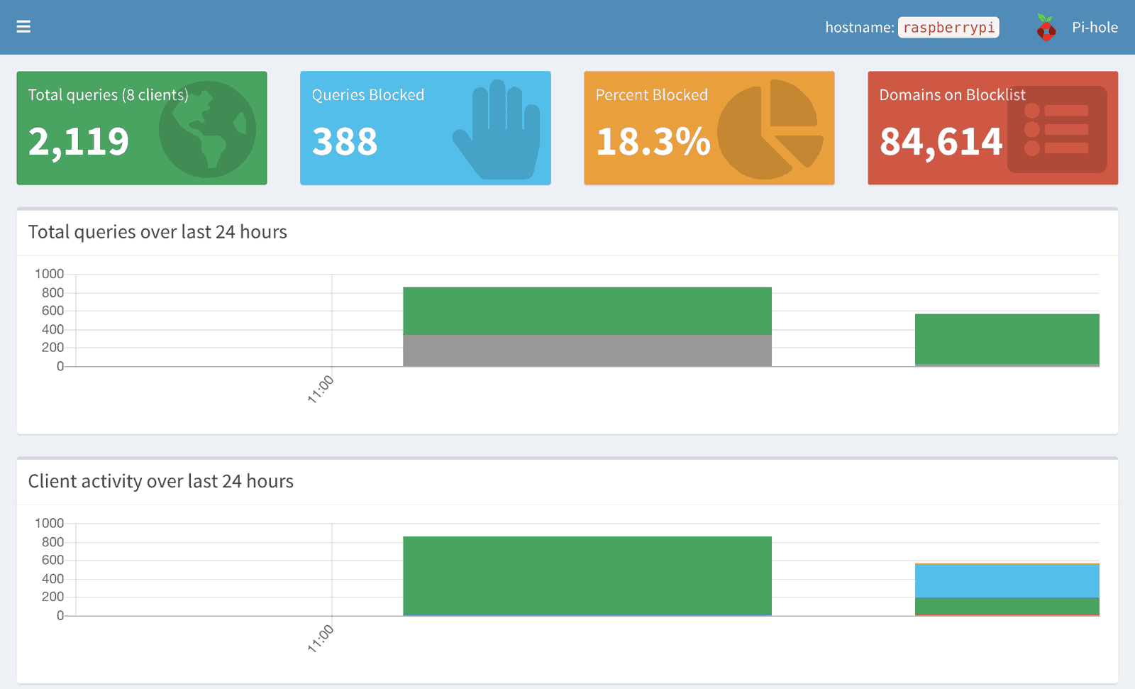Click the Pi-hole text in the header

tap(1095, 28)
